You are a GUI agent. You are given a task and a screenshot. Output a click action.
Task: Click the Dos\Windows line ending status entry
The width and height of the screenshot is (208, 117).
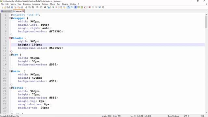(x=173, y=116)
